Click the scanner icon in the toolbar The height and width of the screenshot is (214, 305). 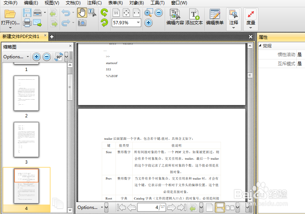tap(37, 13)
